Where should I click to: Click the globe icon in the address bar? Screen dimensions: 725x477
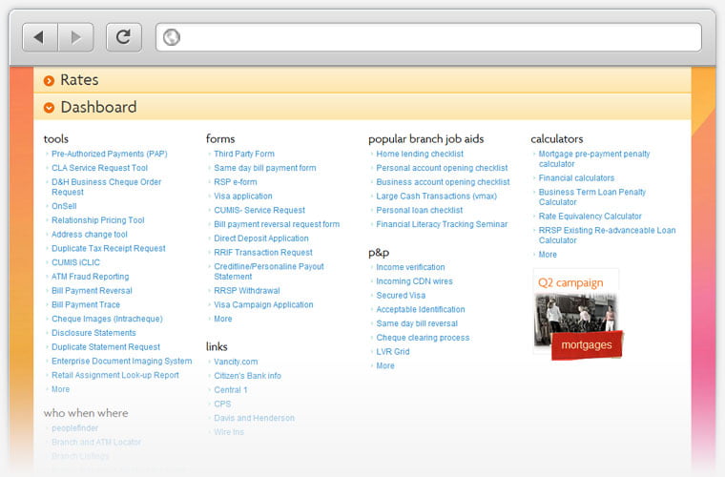(172, 37)
